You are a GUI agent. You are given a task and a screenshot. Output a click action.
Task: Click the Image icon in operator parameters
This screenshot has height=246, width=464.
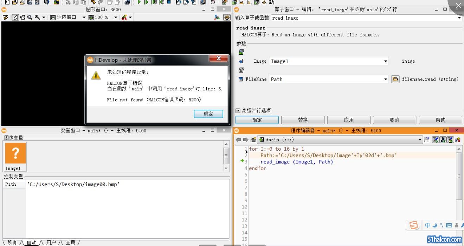tap(241, 61)
